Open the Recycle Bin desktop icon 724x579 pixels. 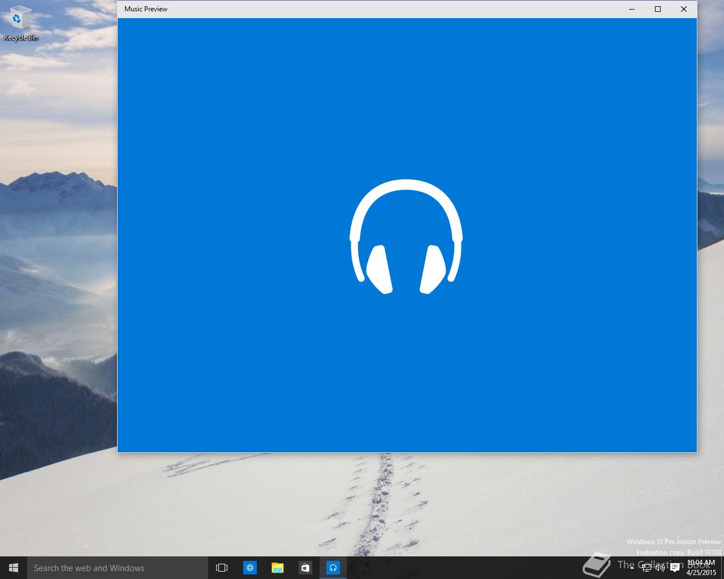pyautogui.click(x=21, y=24)
